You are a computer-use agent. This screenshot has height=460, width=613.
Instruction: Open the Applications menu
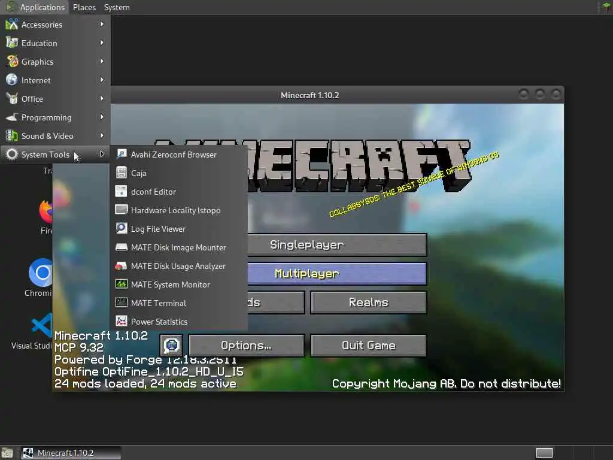(x=35, y=7)
